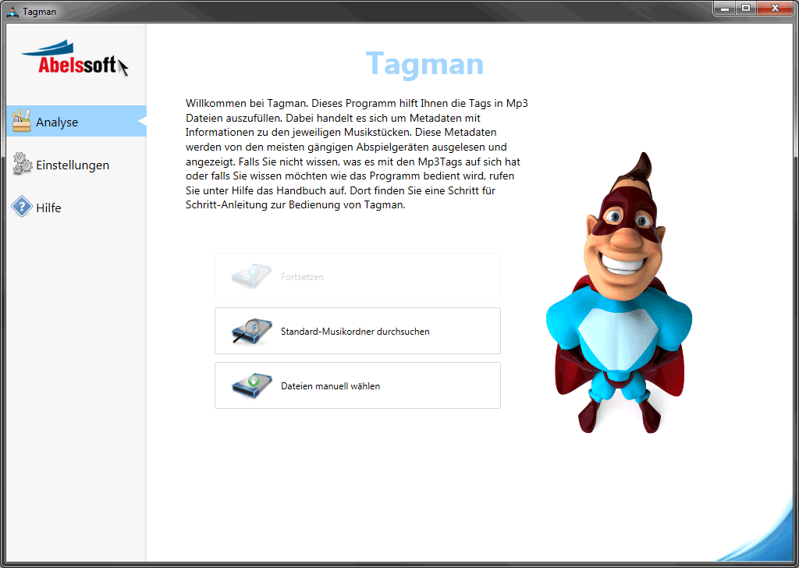The width and height of the screenshot is (799, 568).
Task: Open the Hilfe section
Action: click(x=48, y=208)
